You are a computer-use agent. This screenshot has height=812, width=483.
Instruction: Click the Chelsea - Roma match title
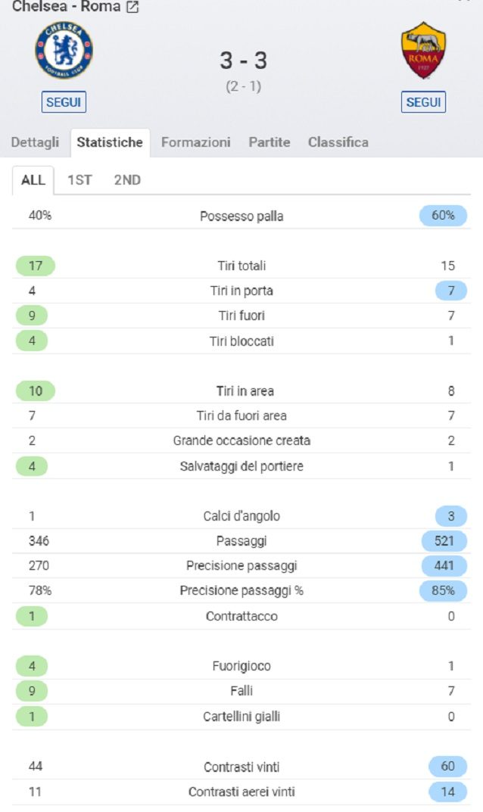[66, 7]
